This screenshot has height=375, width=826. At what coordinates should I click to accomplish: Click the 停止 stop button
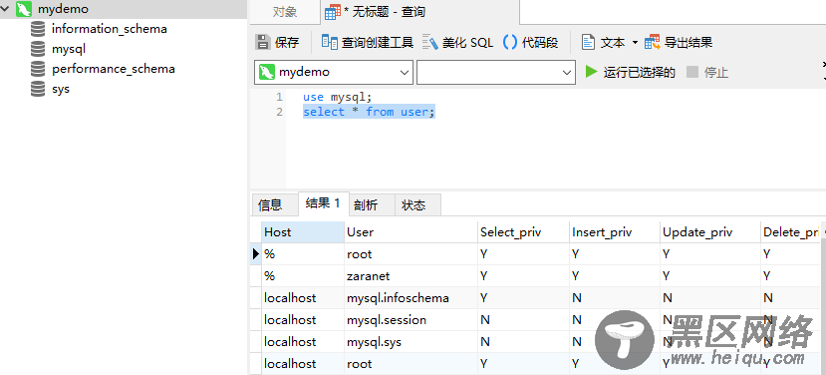(707, 72)
